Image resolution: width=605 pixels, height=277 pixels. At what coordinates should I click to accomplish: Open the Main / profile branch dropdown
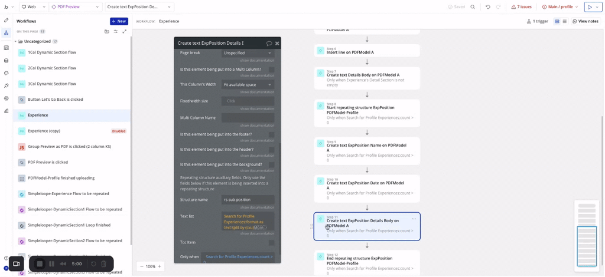(560, 7)
